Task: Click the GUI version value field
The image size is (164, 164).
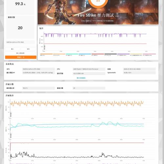Action: point(89,73)
